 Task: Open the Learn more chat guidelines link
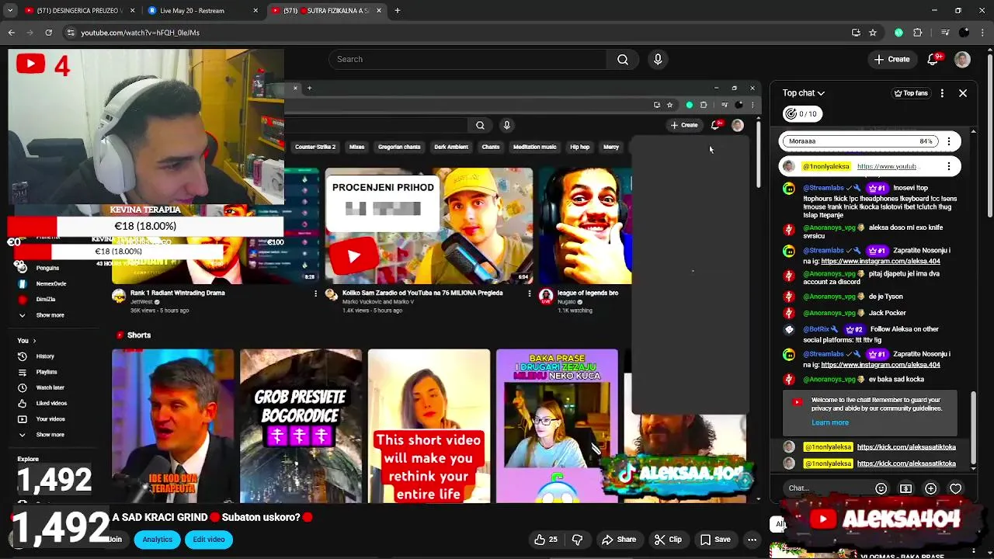(x=830, y=422)
